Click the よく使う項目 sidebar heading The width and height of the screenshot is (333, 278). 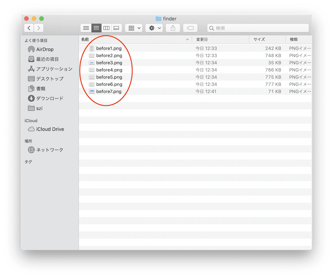coord(36,40)
